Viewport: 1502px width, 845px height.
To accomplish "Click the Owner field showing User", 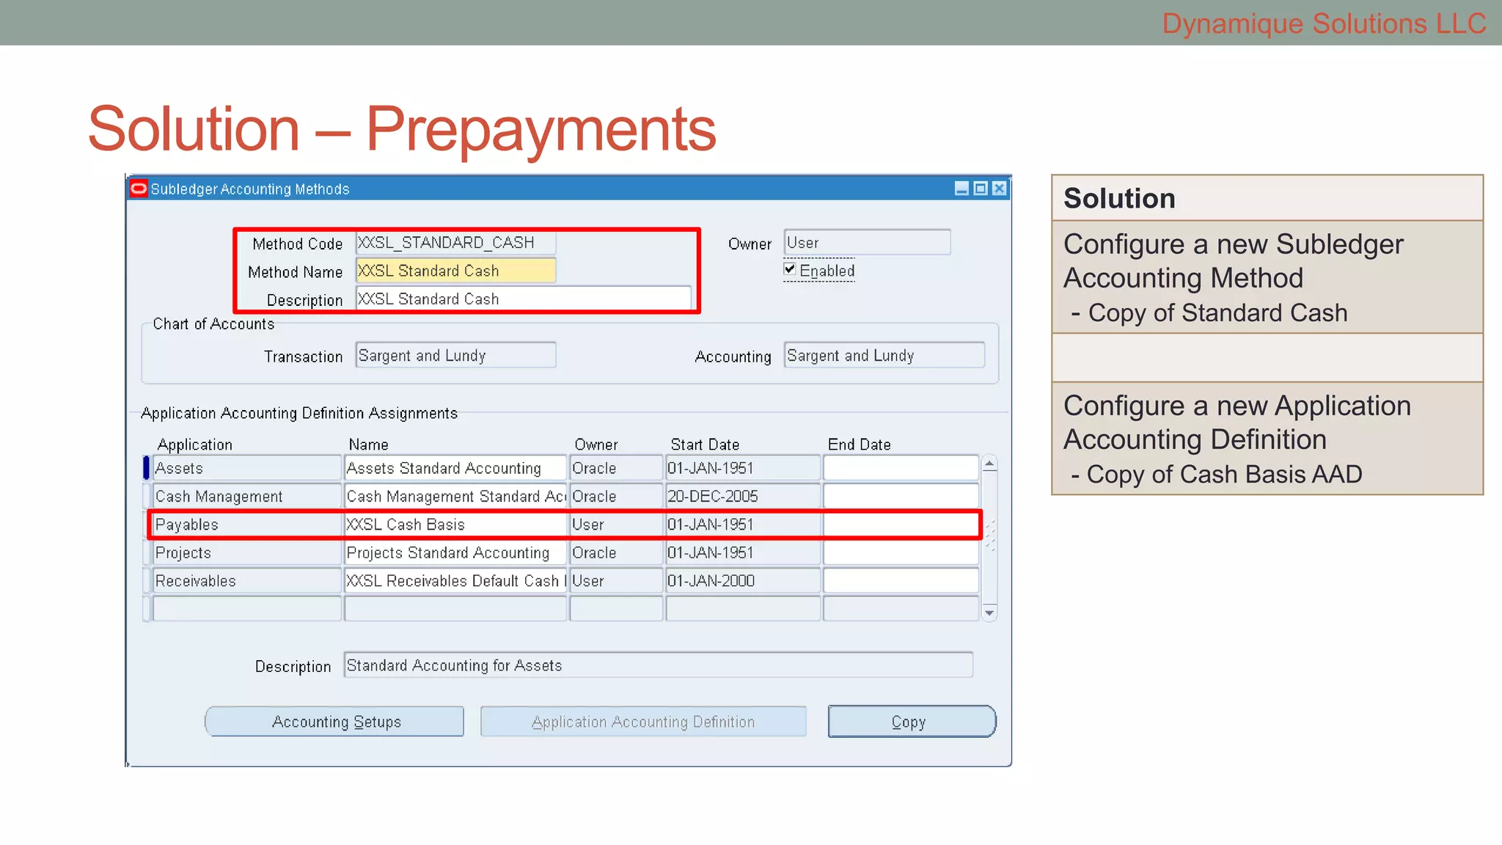I will (867, 243).
